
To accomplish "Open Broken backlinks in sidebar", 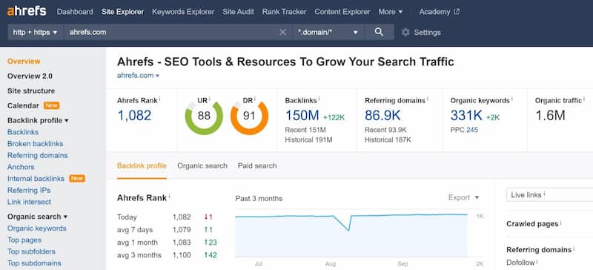I will pos(35,144).
